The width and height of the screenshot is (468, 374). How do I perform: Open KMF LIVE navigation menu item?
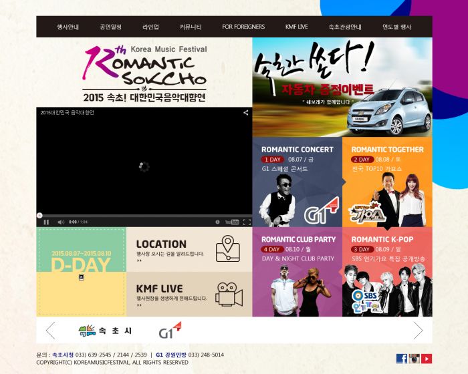pos(296,27)
